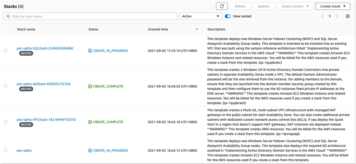This screenshot has width=356, height=164.
Task: Go to next page arrow
Action: (337, 16)
